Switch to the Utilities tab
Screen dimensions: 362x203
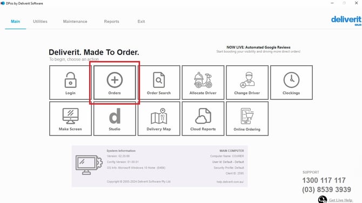coord(40,22)
